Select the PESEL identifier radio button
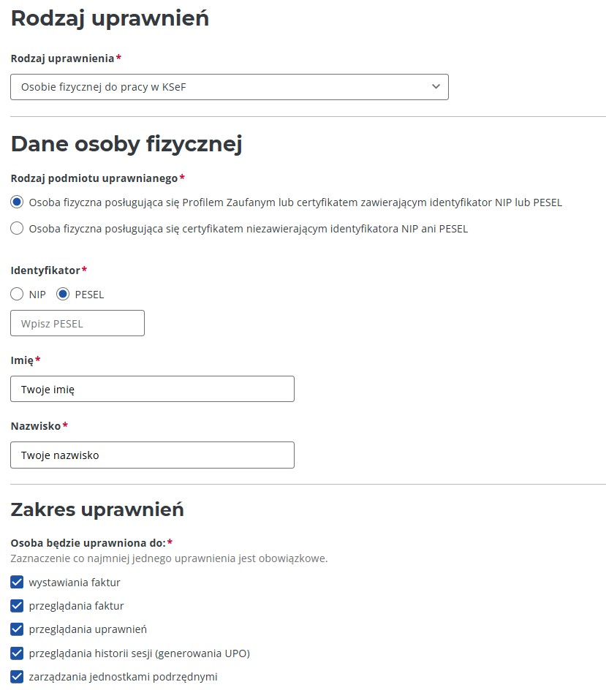This screenshot has height=690, width=606. pyautogui.click(x=63, y=295)
